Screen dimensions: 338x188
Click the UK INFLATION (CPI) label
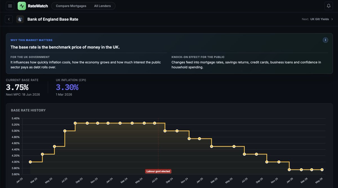tap(71, 80)
